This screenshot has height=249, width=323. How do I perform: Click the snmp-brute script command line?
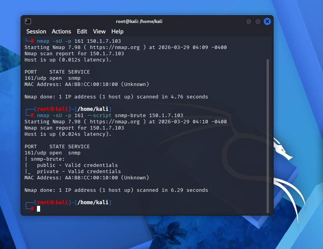(x=110, y=116)
